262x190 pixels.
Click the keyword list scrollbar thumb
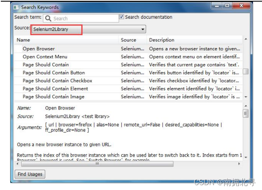click(246, 72)
